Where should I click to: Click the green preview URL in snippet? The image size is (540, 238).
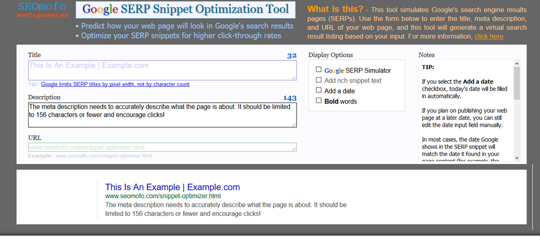163,196
